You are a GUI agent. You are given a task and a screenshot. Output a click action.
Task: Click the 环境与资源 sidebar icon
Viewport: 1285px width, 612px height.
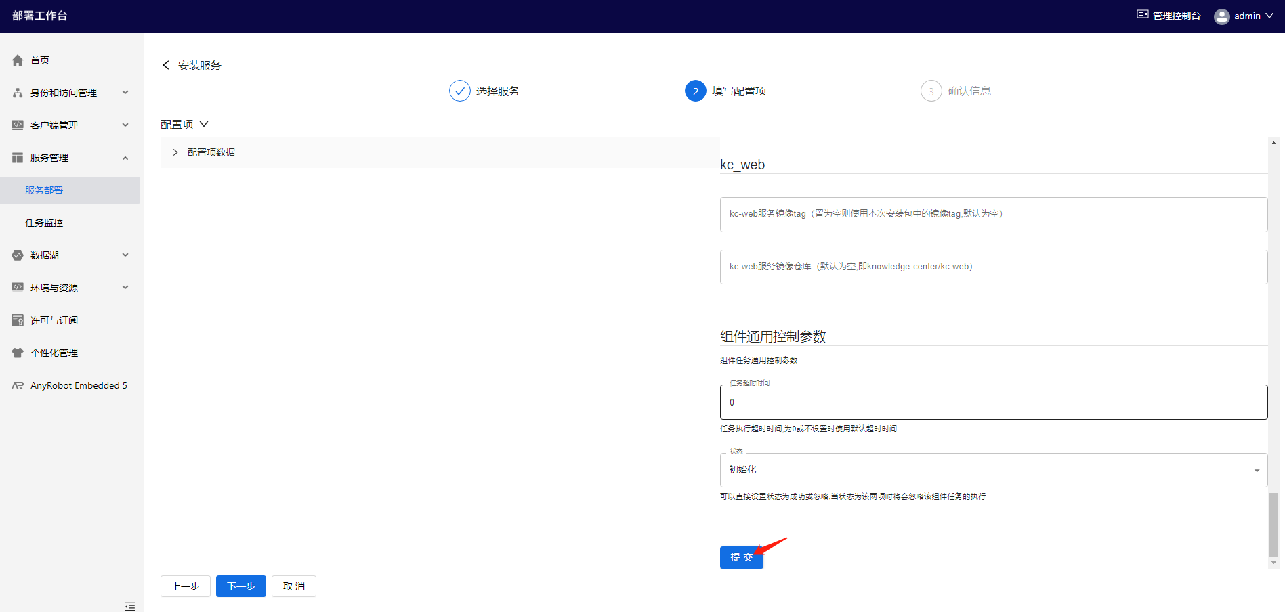tap(18, 288)
